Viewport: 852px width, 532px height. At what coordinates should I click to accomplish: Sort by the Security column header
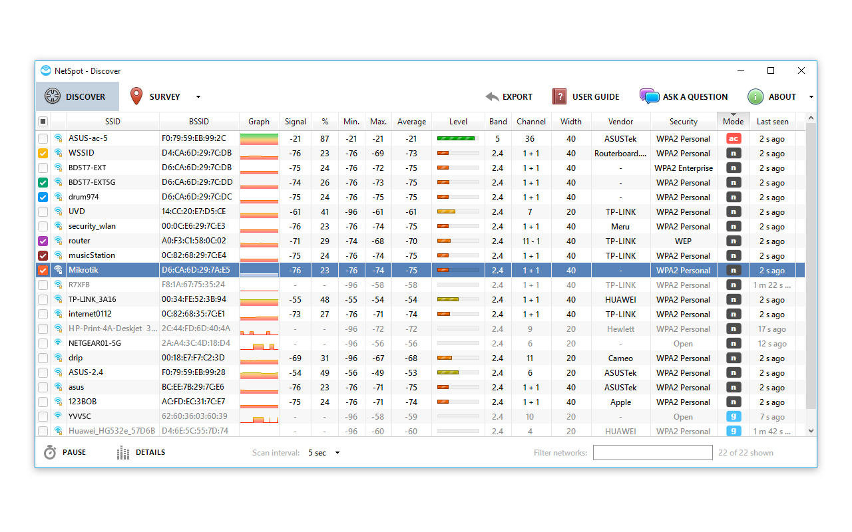pos(684,121)
